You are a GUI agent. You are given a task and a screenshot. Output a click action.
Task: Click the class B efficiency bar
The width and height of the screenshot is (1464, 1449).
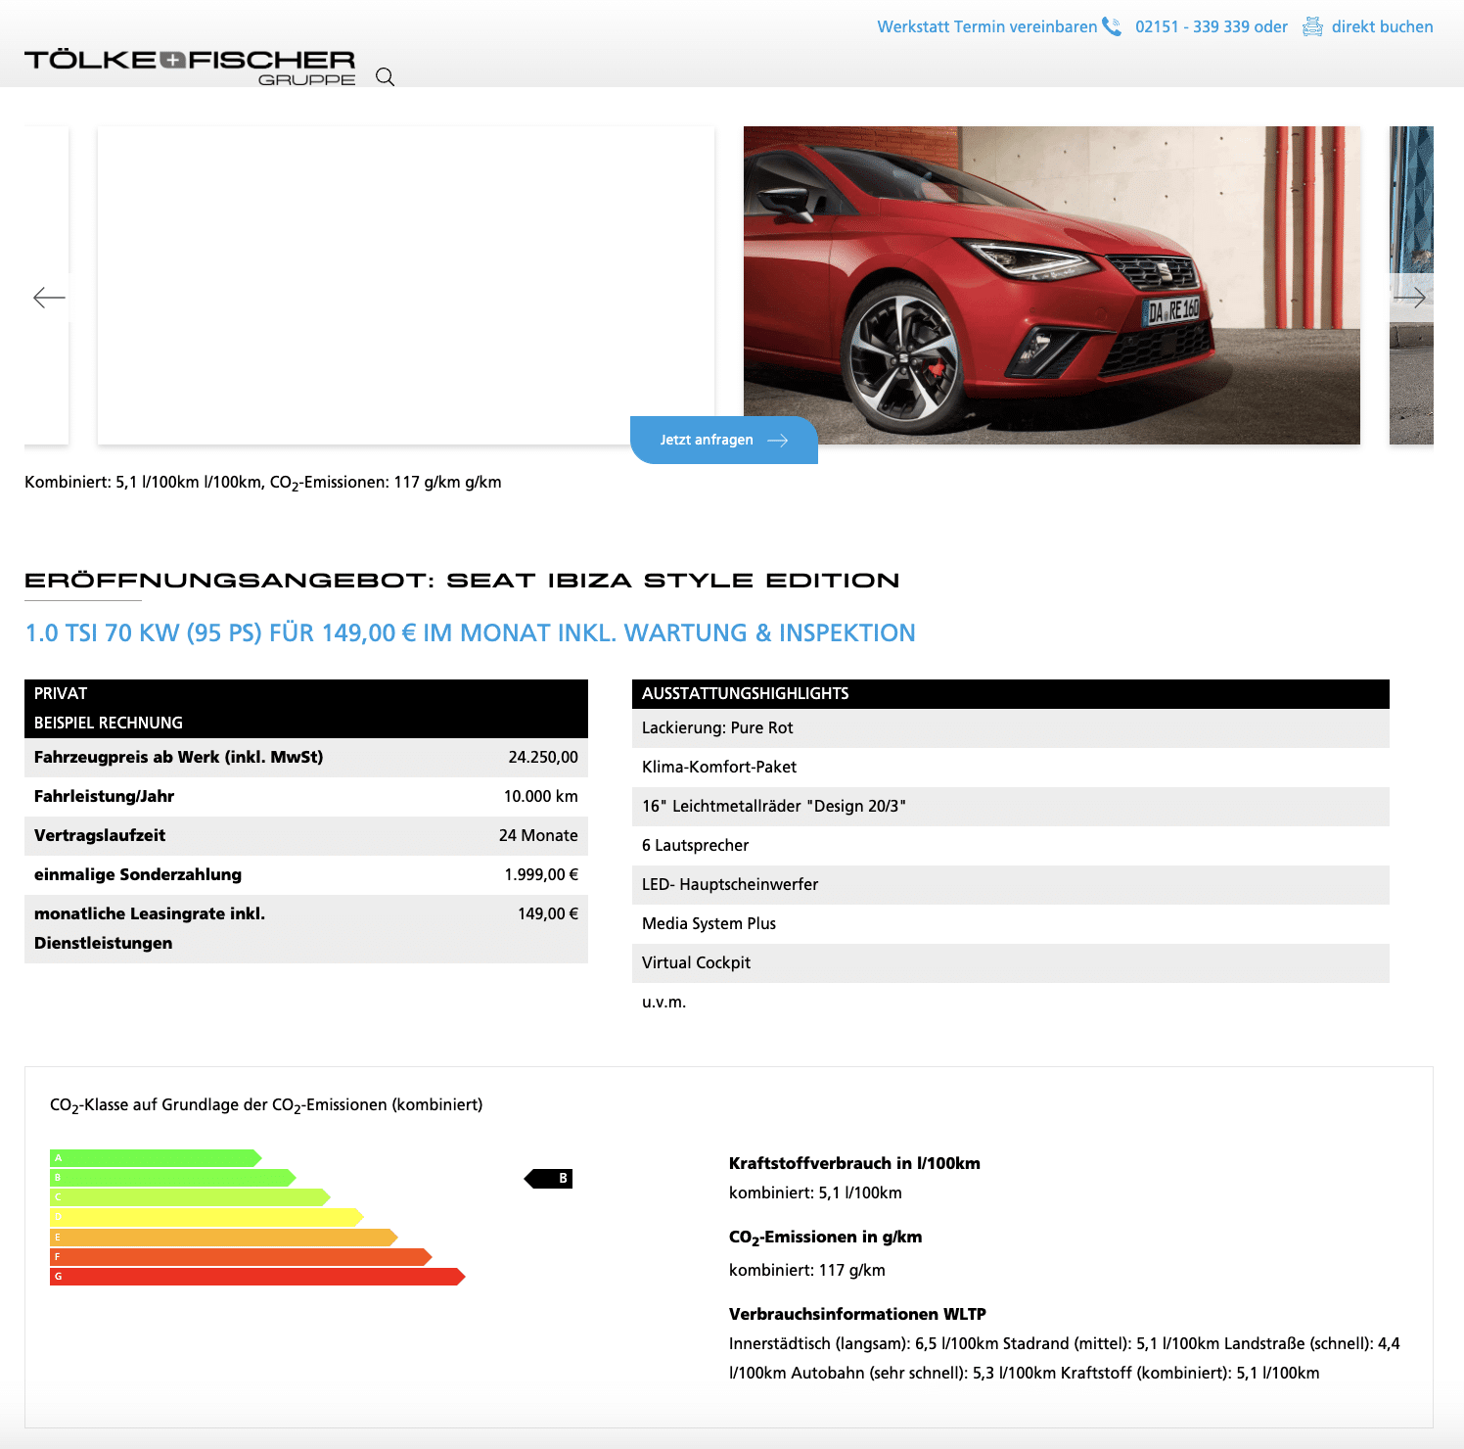coord(173,1178)
